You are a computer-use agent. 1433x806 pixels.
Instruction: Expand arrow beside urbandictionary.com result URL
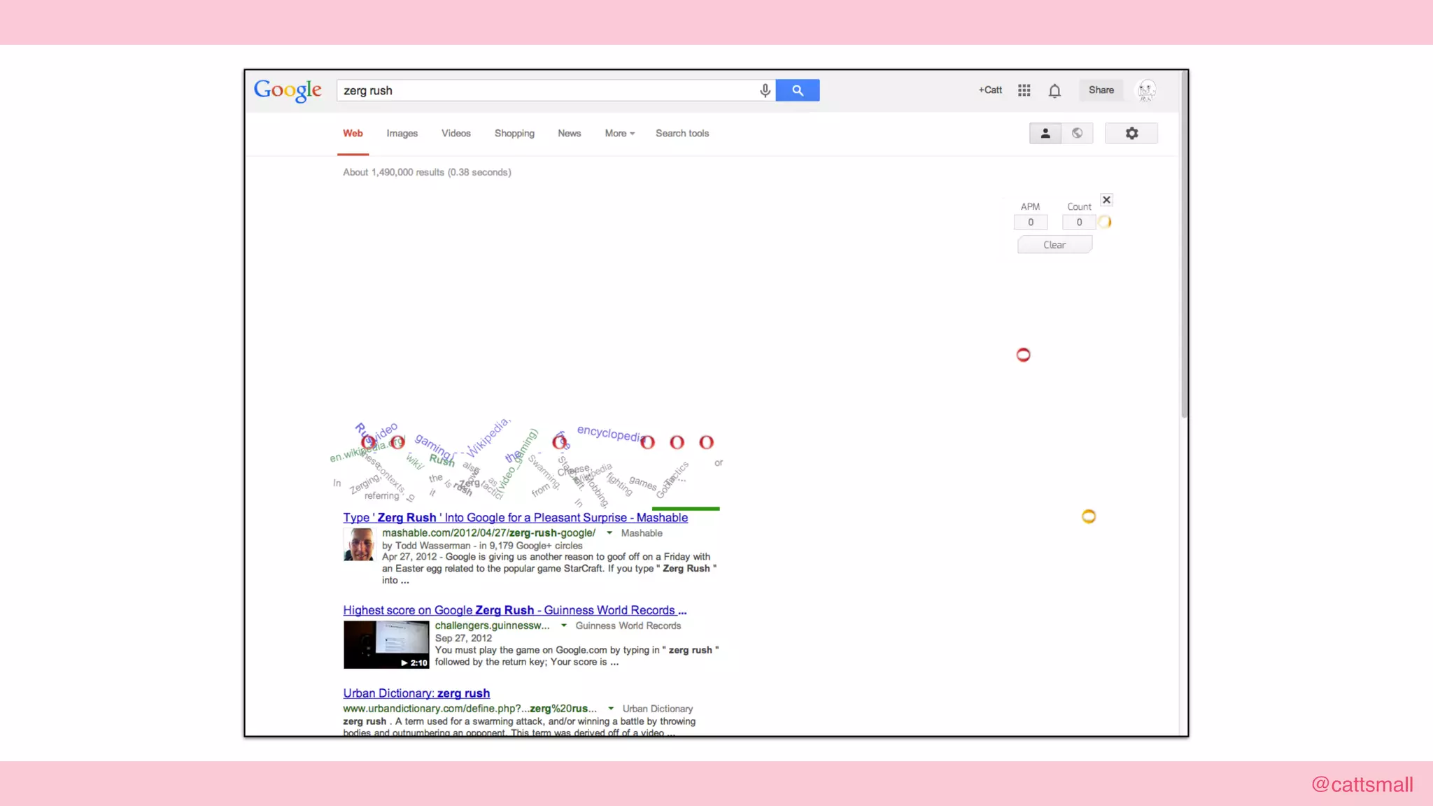[x=611, y=709]
